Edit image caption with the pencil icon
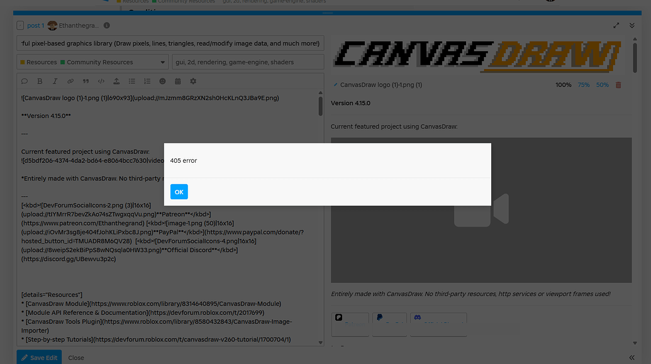 (337, 84)
